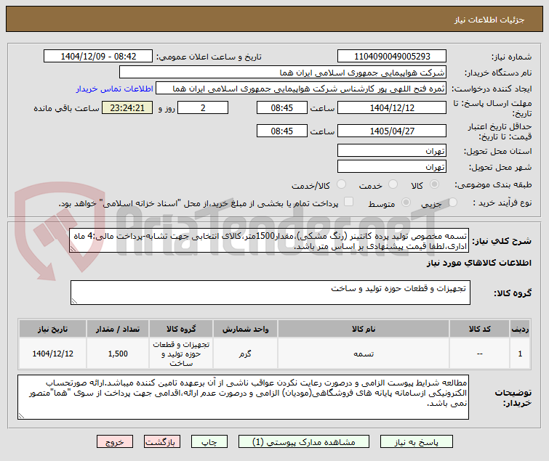Viewport: 549px width, 461px height.
Task: Click the نام دستگاه خریدار field
Action: (x=283, y=73)
